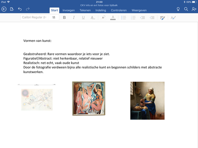Viewport: 198px width, 148px height.
Task: Open the Tell Me lightbulb icon
Action: [x=178, y=9]
